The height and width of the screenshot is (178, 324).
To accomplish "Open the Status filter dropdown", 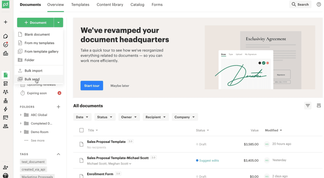I will point(104,117).
